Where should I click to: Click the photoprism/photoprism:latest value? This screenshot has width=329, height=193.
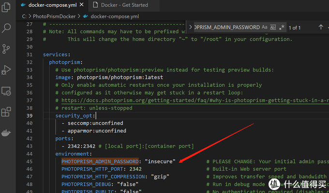tap(120, 78)
